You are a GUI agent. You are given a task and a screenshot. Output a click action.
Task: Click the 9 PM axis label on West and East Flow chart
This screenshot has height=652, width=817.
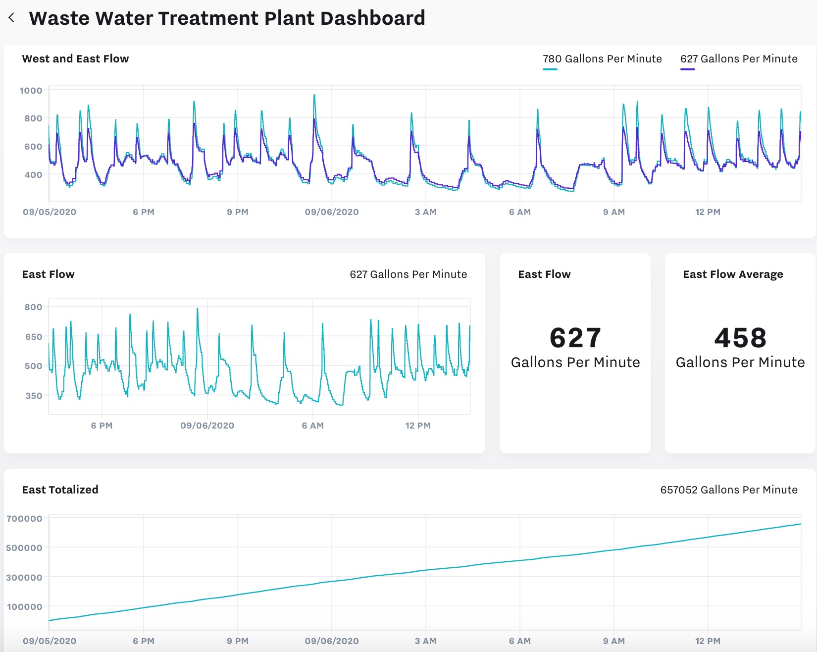[x=238, y=212]
